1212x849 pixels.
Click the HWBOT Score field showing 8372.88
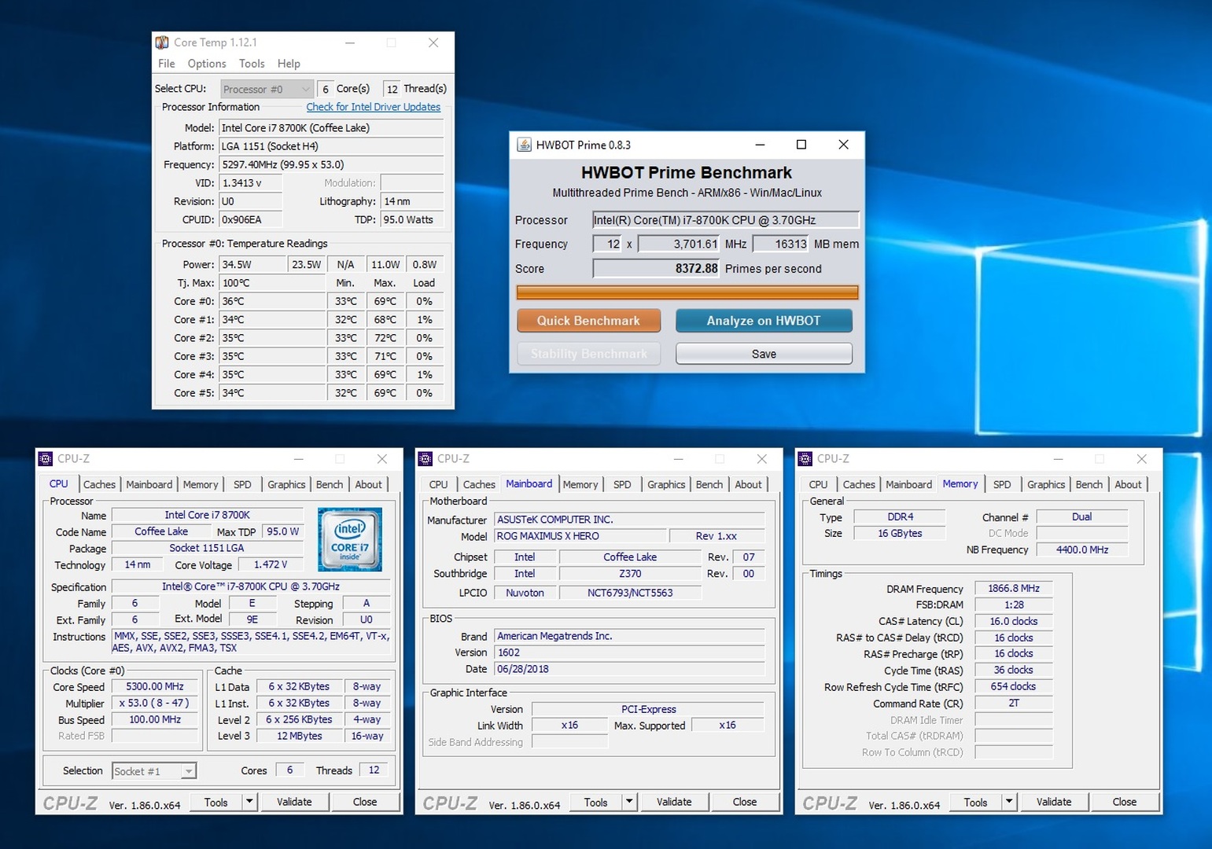point(656,269)
